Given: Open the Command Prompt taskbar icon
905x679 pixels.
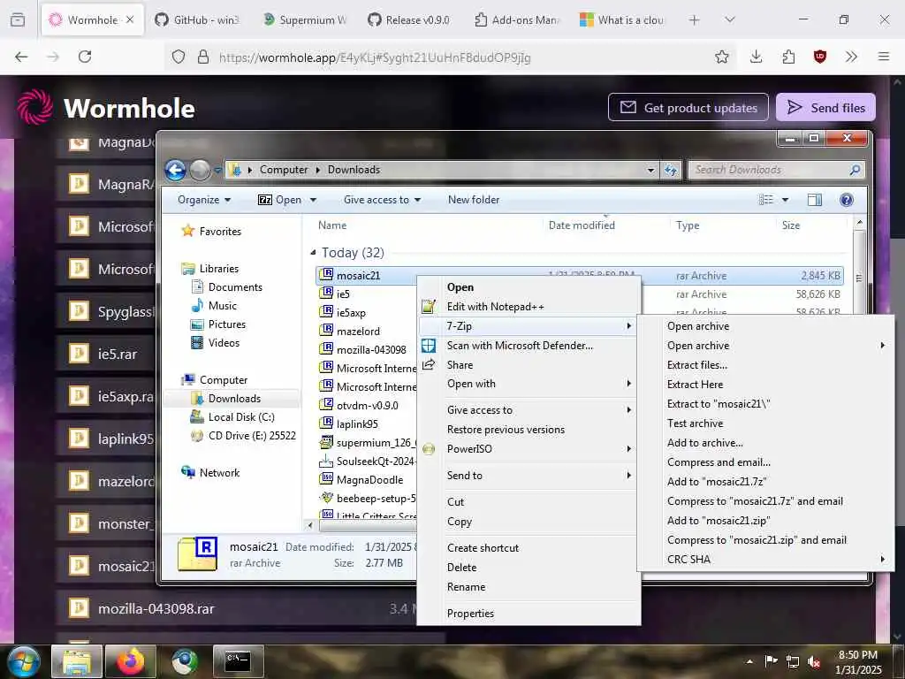Looking at the screenshot, I should coord(238,661).
